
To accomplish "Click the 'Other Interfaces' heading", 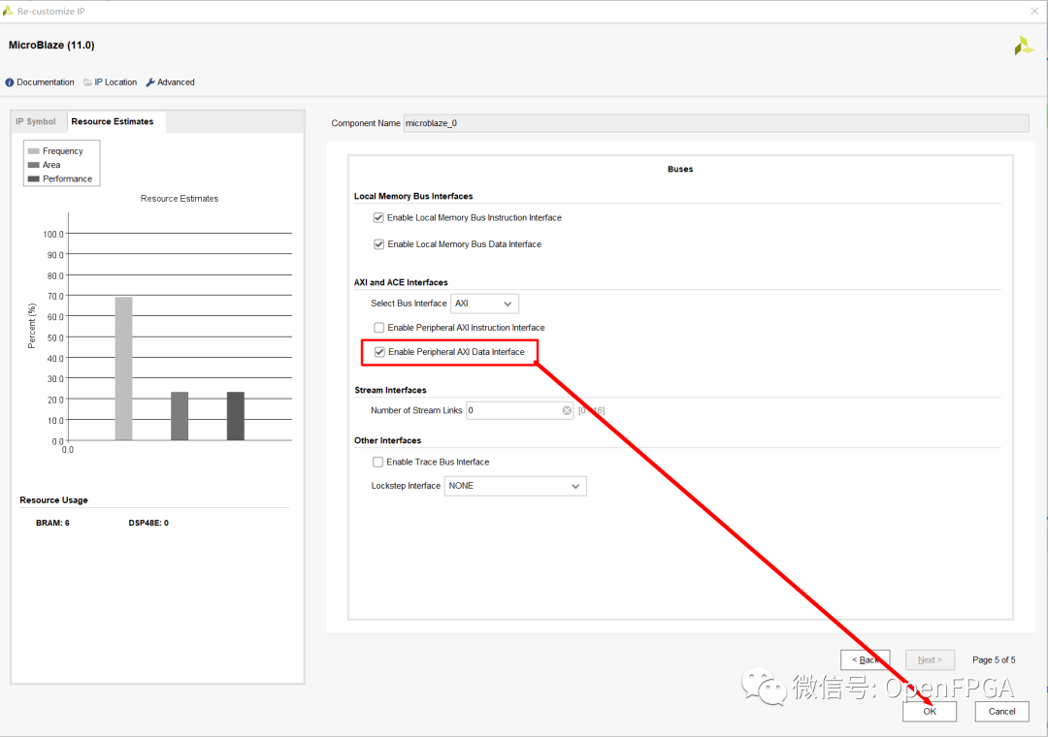I will click(x=387, y=441).
